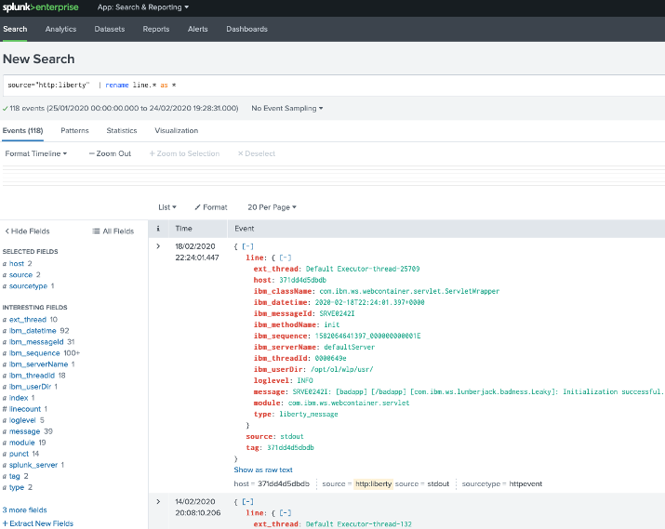Expand the second event row

point(158,501)
